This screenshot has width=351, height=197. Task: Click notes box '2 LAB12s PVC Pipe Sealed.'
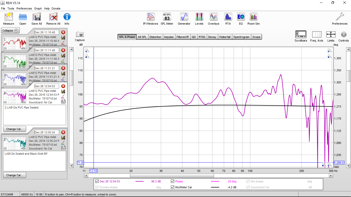(x=34, y=115)
